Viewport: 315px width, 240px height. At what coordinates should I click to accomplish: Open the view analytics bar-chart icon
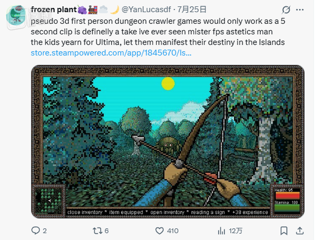point(221,230)
